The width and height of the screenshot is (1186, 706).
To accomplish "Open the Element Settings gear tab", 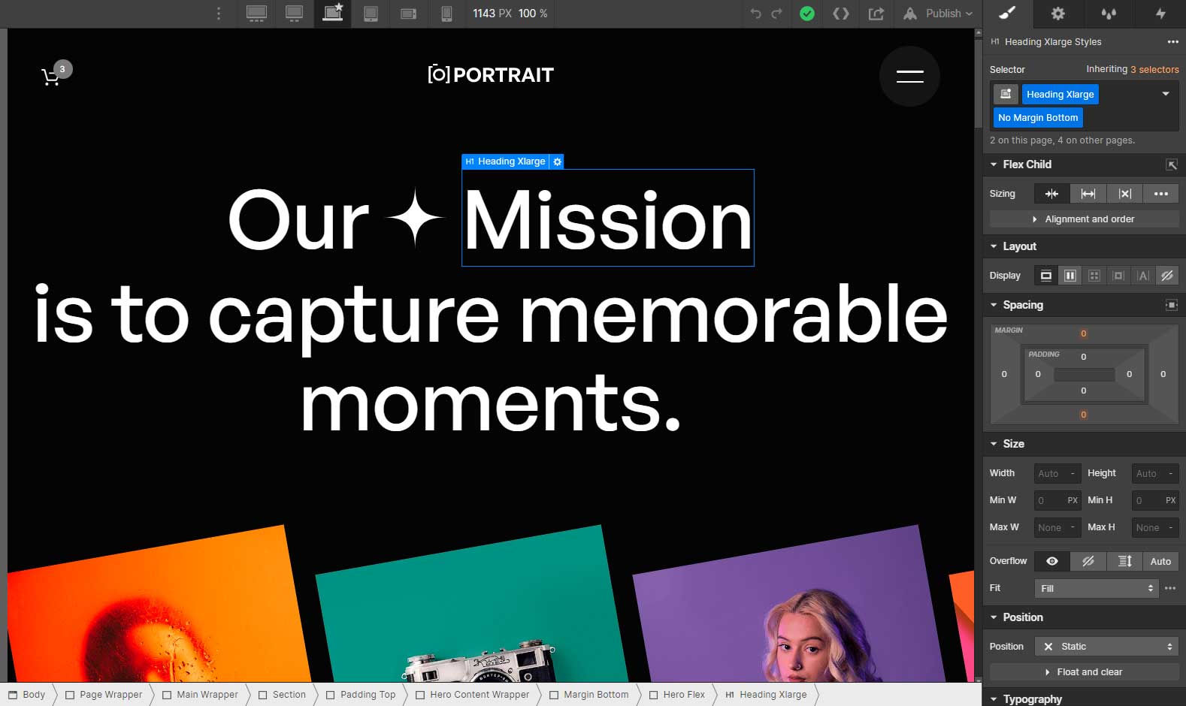I will (x=1057, y=13).
